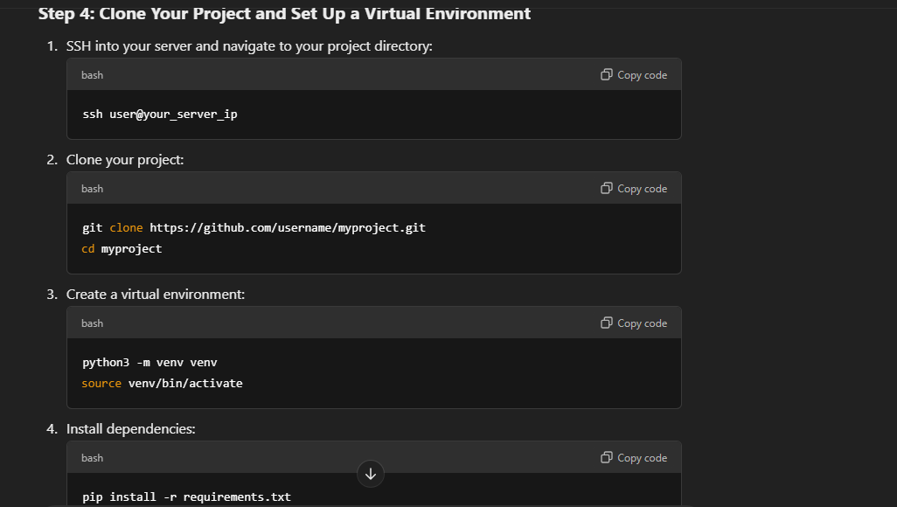The height and width of the screenshot is (507, 897).
Task: Click the 'pip install -r requirements.txt' line
Action: coord(186,497)
